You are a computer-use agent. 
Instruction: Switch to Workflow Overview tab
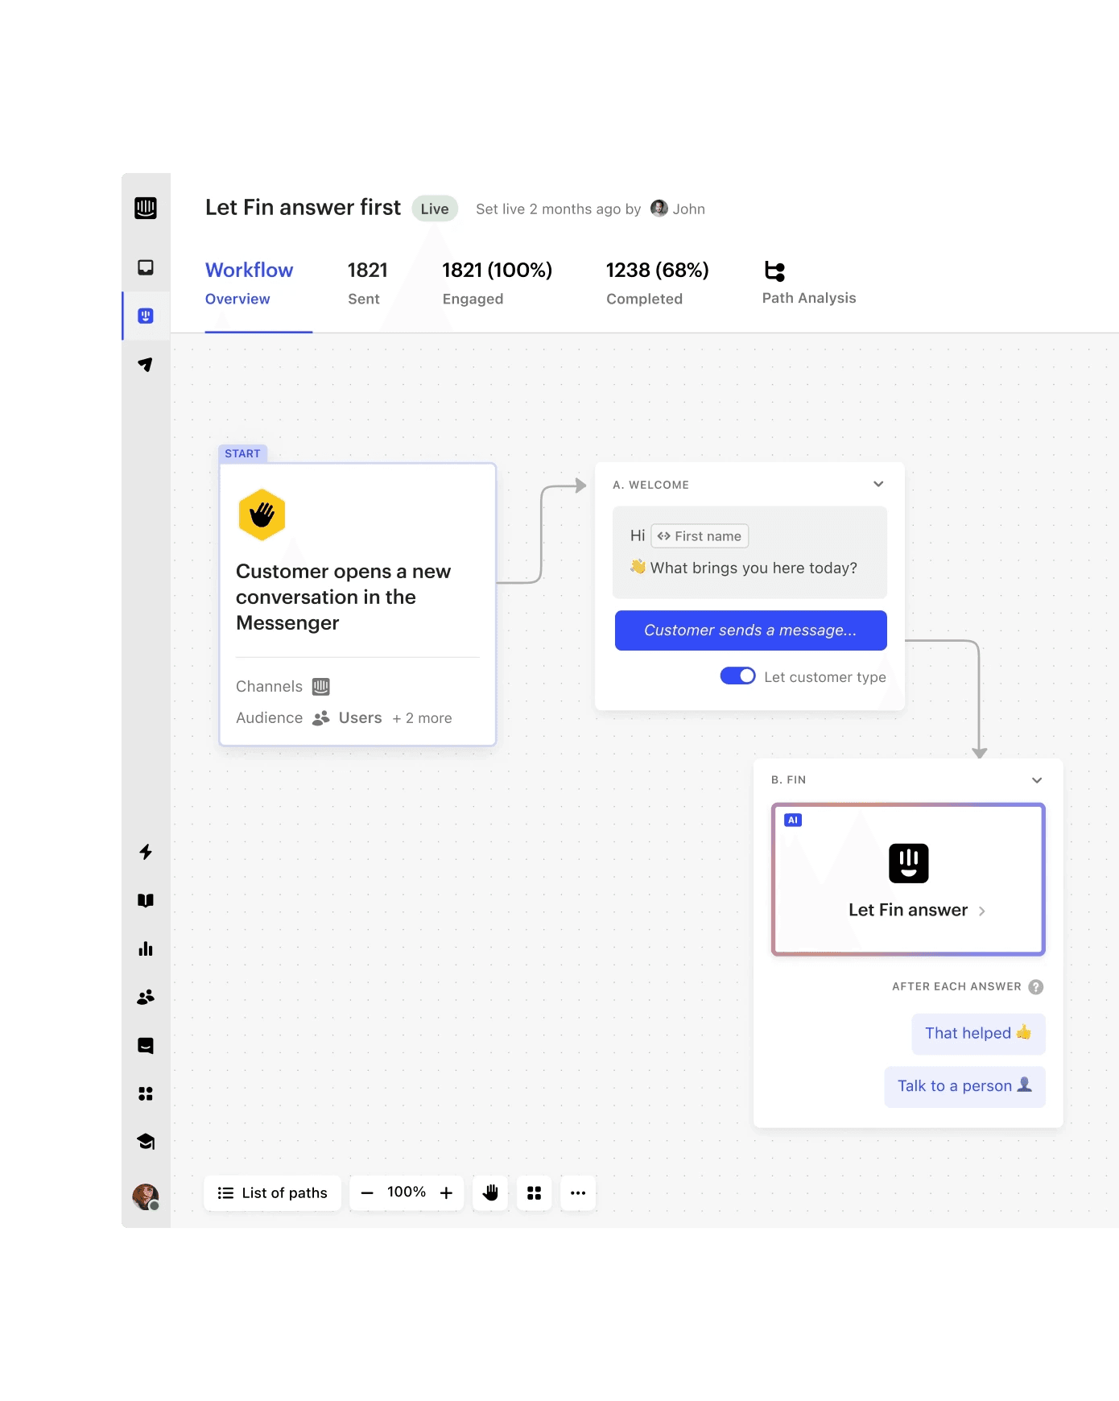click(249, 283)
